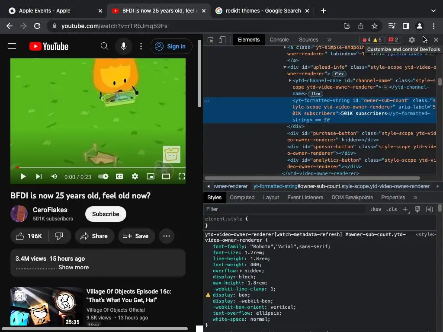Go back in browser
This screenshot has height=332, width=443.
10,26
